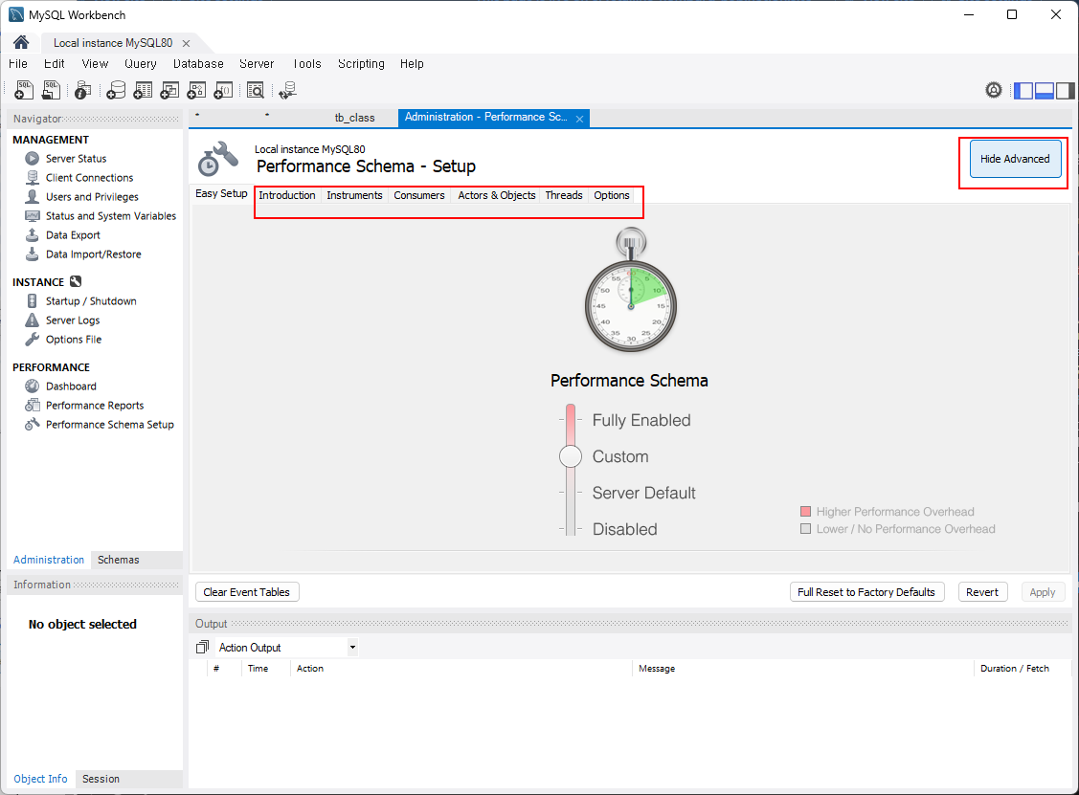Screen dimensions: 1079x795
Task: Switch to the tb_class editor tab
Action: click(x=354, y=118)
